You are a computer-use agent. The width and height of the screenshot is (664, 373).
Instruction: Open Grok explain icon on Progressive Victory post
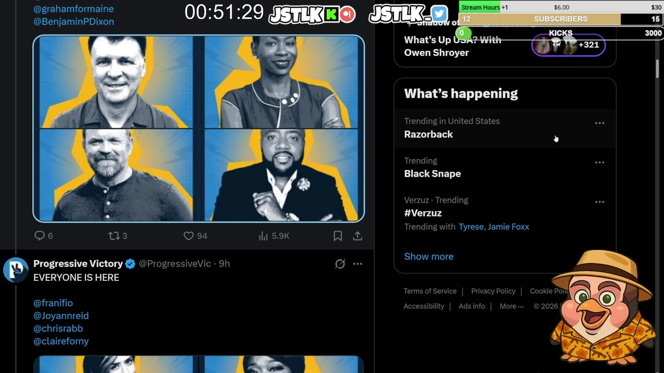coord(340,264)
